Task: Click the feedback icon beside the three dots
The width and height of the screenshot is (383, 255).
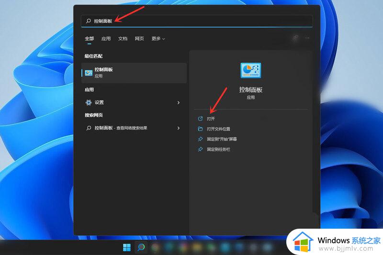Action: 295,38
